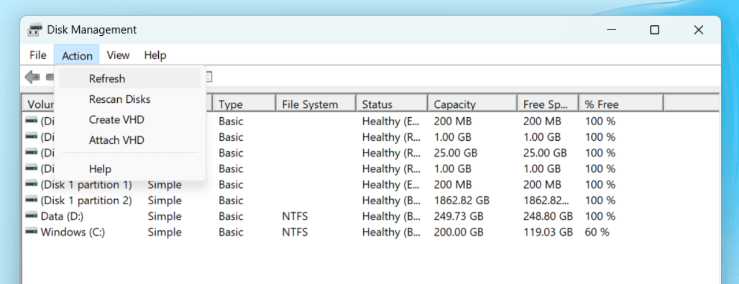Open the File menu
This screenshot has height=284, width=739.
point(38,55)
